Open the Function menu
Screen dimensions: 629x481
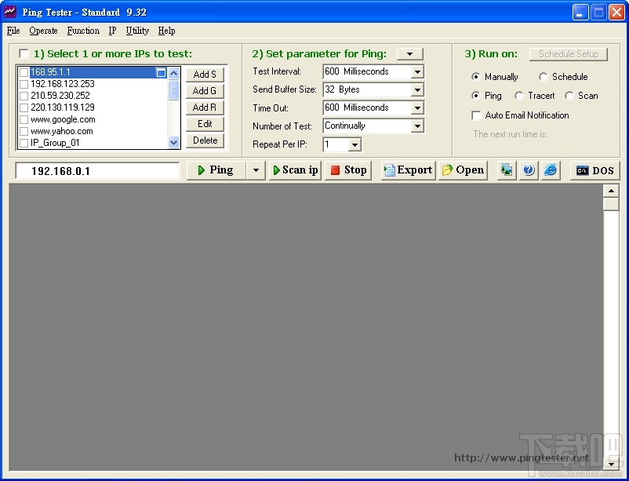pyautogui.click(x=83, y=31)
